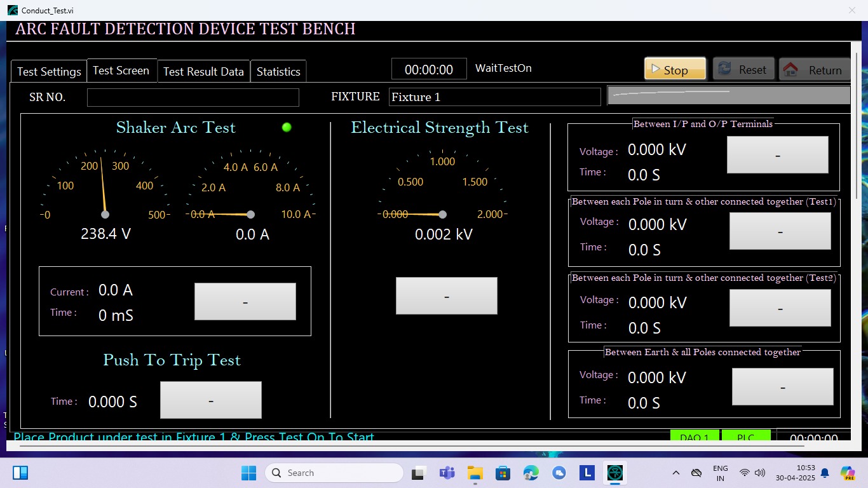Click the Windows Start button
The width and height of the screenshot is (868, 488).
point(248,473)
